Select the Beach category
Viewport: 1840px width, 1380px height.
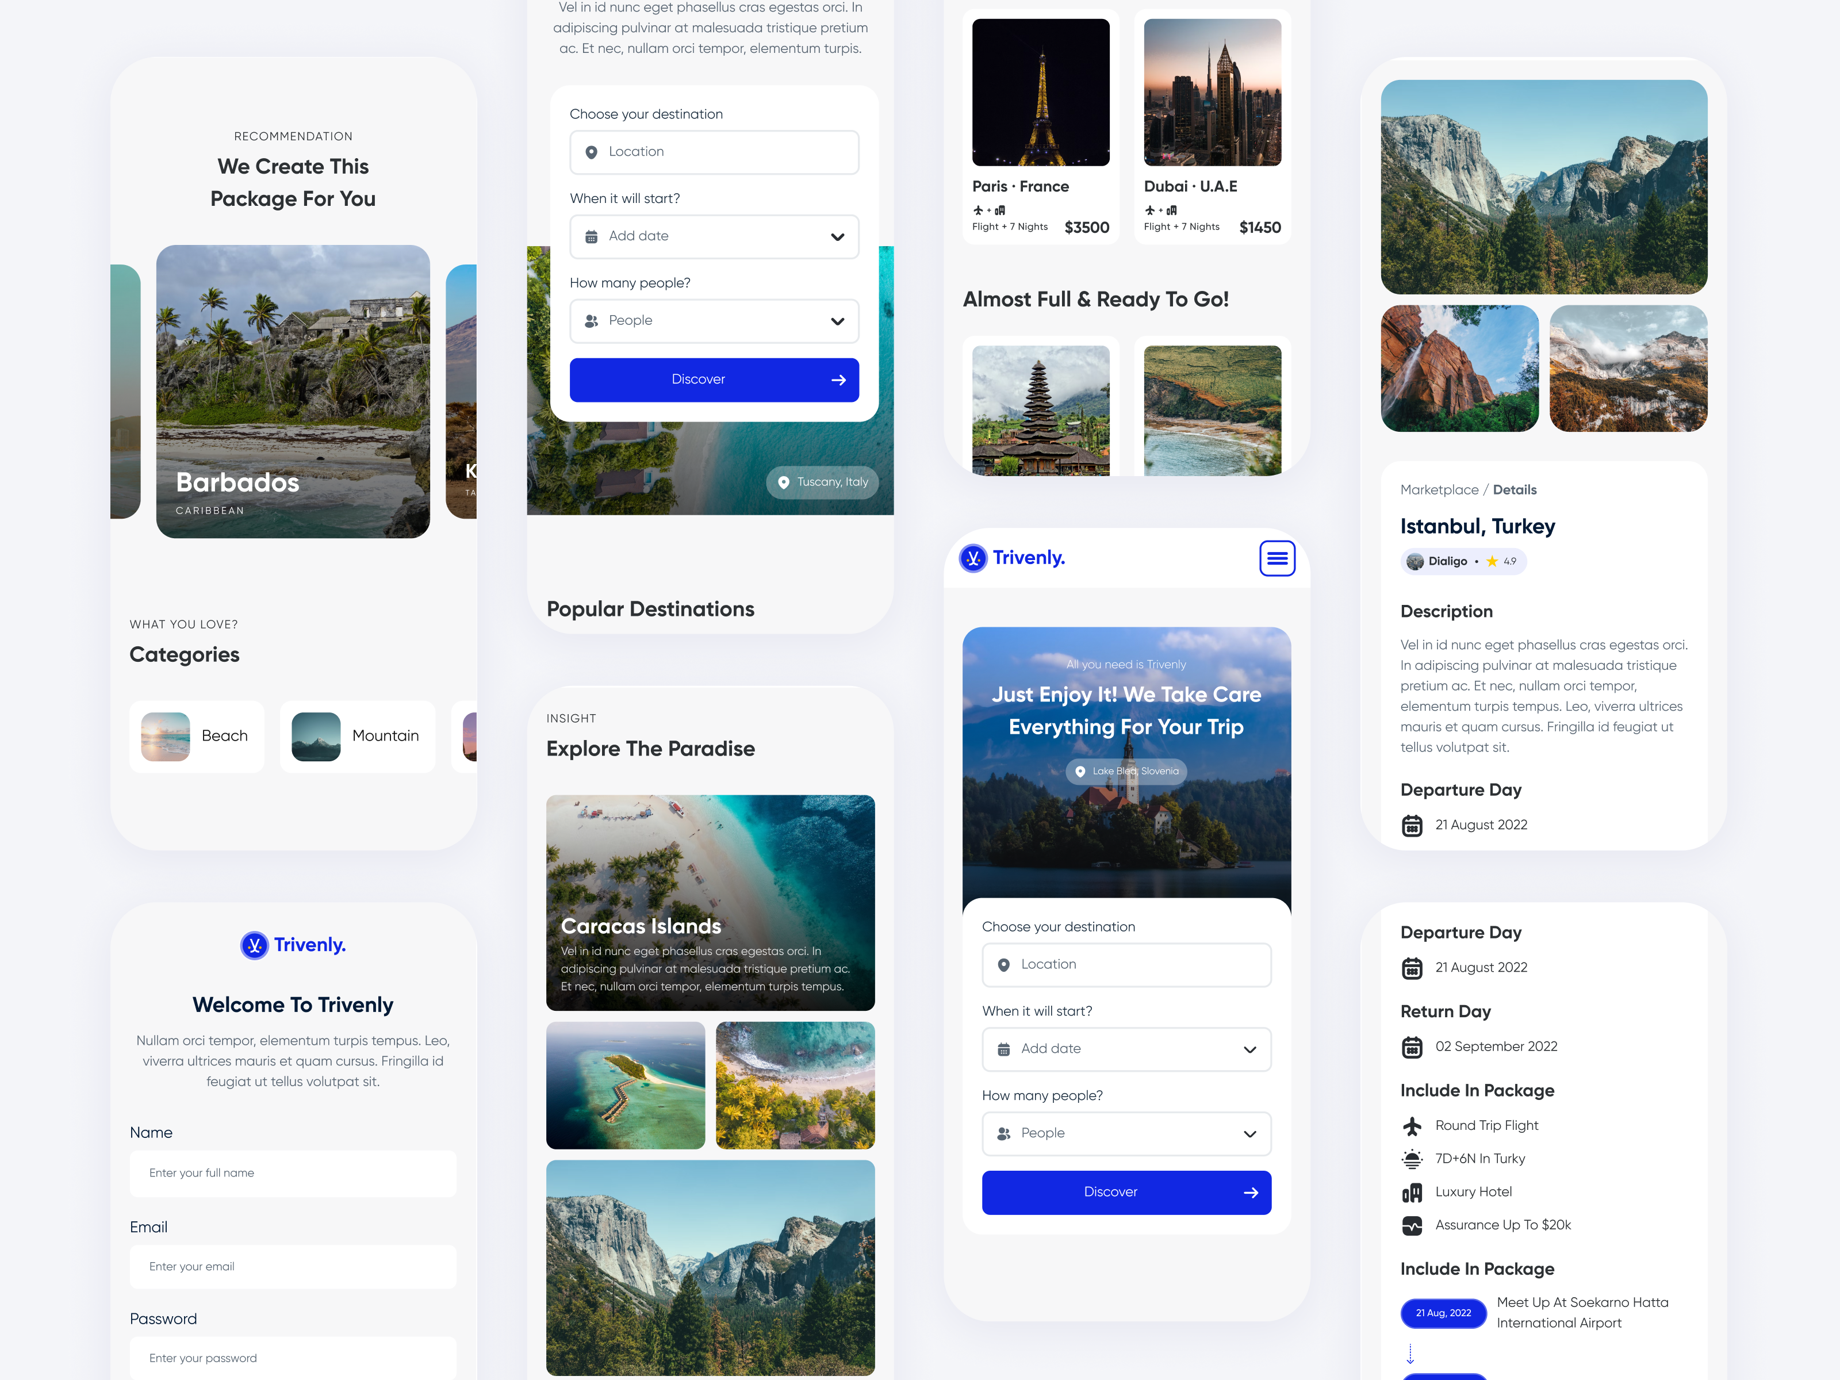click(197, 736)
